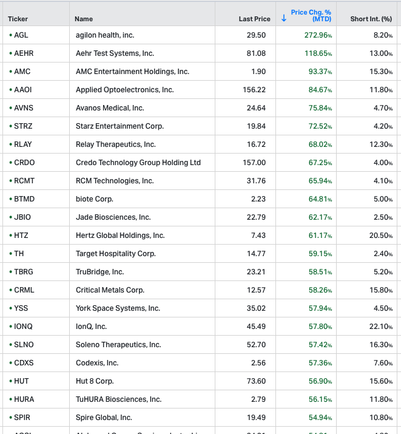Select the CRDO ticker symbol
The width and height of the screenshot is (401, 434).
(x=24, y=163)
